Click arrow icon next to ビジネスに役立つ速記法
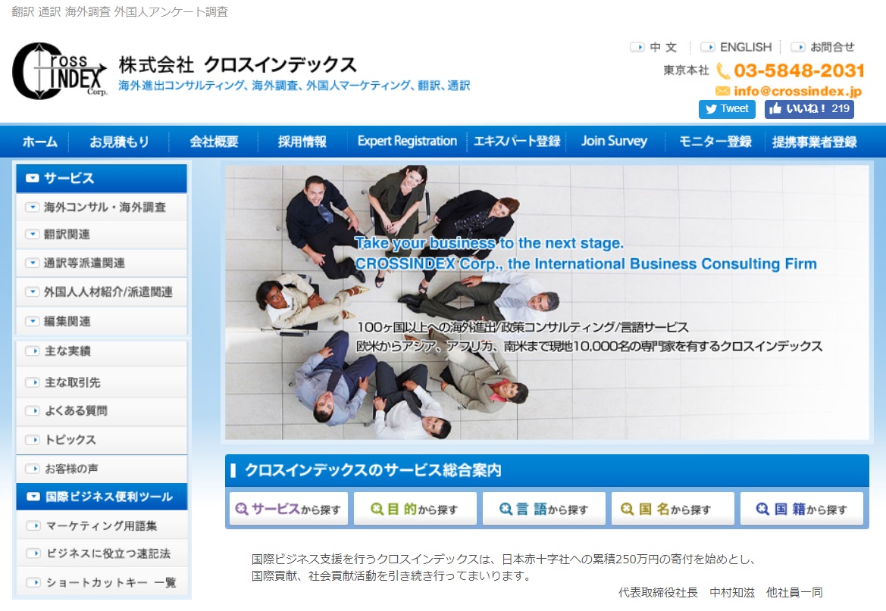Viewport: 886px width, 611px height. click(x=33, y=553)
